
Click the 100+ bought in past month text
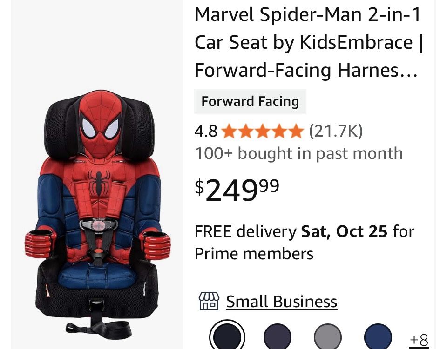pos(300,153)
